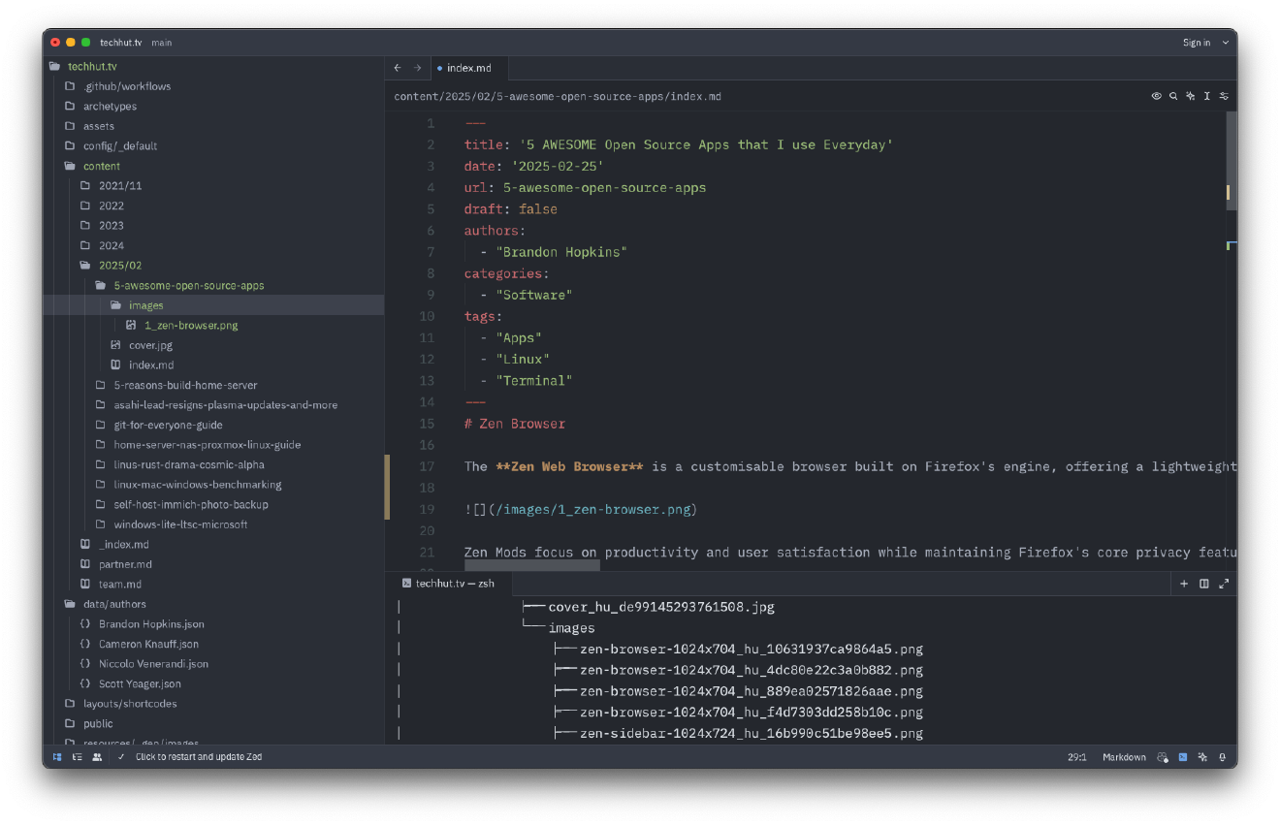Open the collaboration panel people icon

(x=97, y=757)
